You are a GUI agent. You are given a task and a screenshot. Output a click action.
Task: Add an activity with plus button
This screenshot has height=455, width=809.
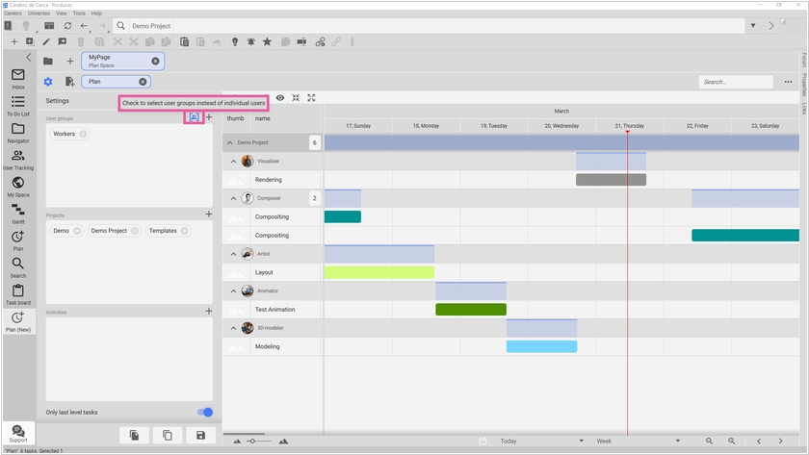click(x=209, y=311)
